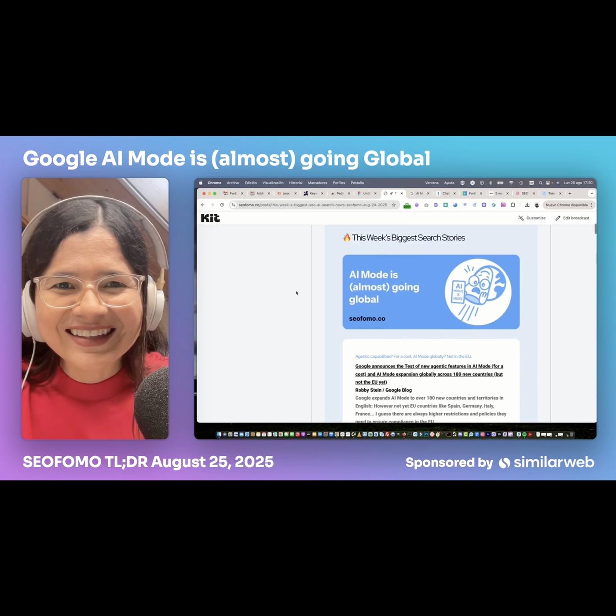This screenshot has height=616, width=616.
Task: Open the Time Machine menu bar icon
Action: [521, 183]
